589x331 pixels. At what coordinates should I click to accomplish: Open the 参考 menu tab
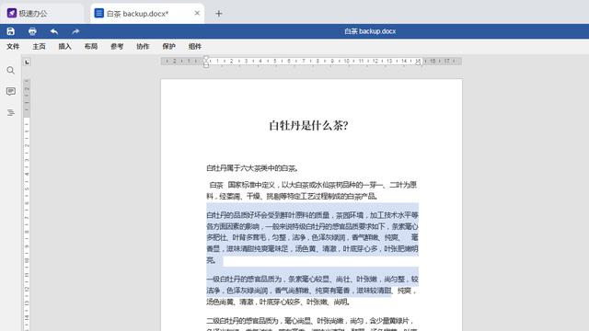(x=117, y=47)
